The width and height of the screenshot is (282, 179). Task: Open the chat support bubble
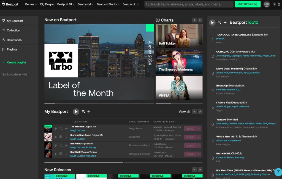278,172
